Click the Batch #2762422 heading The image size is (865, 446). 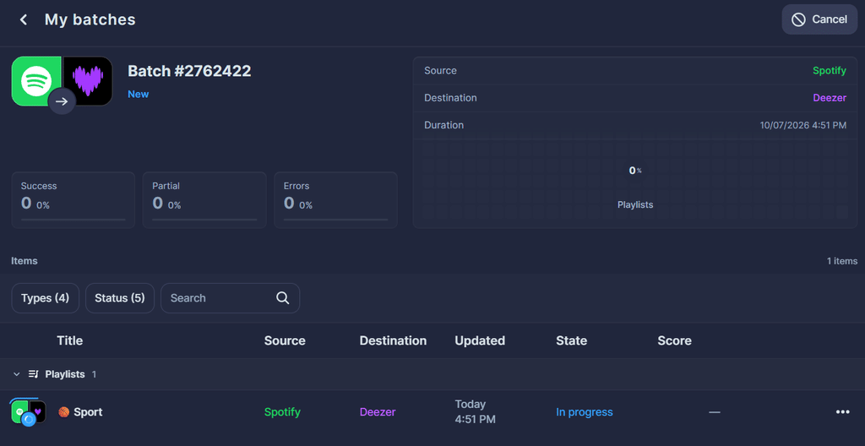(189, 71)
